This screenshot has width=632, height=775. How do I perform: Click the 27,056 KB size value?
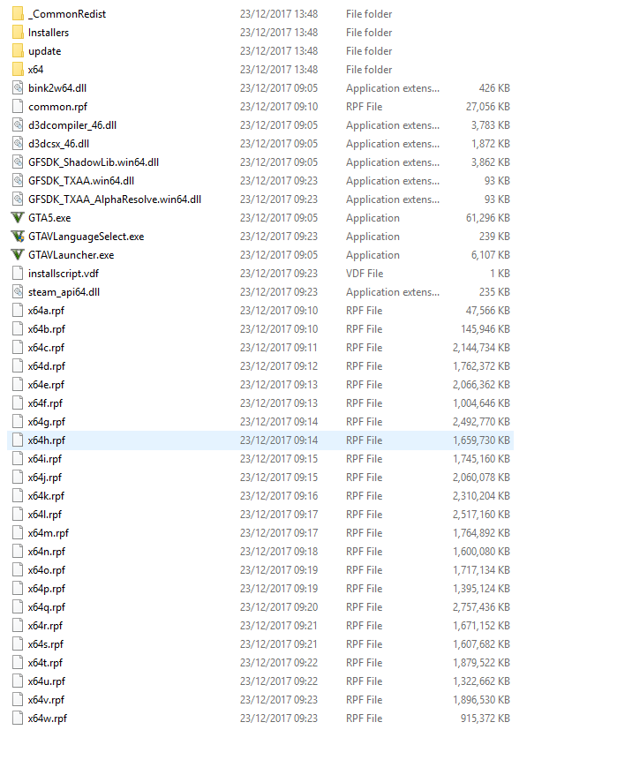click(488, 107)
